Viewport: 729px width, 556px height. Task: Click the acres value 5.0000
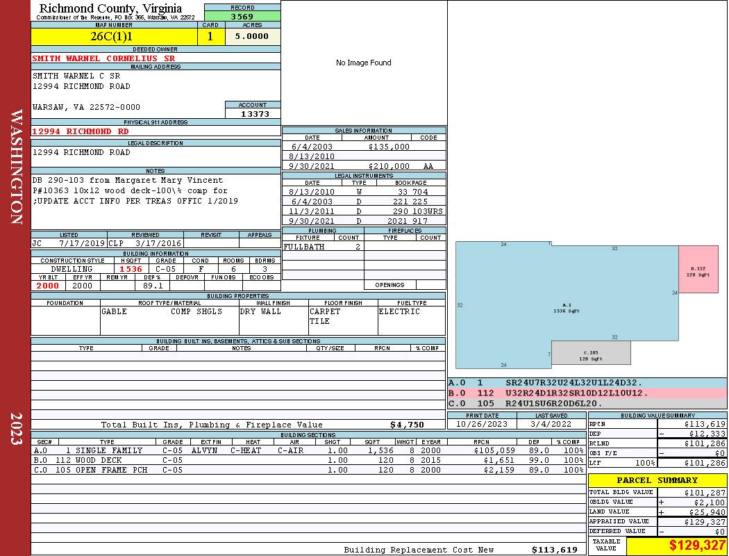(252, 36)
